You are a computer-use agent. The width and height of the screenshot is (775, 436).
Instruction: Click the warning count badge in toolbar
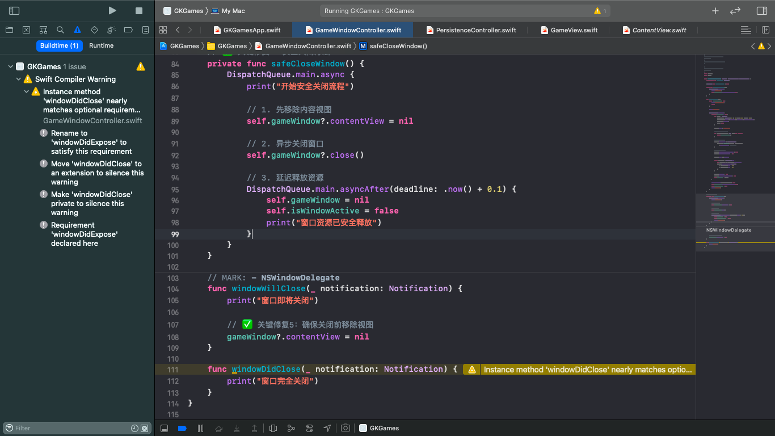(x=600, y=11)
